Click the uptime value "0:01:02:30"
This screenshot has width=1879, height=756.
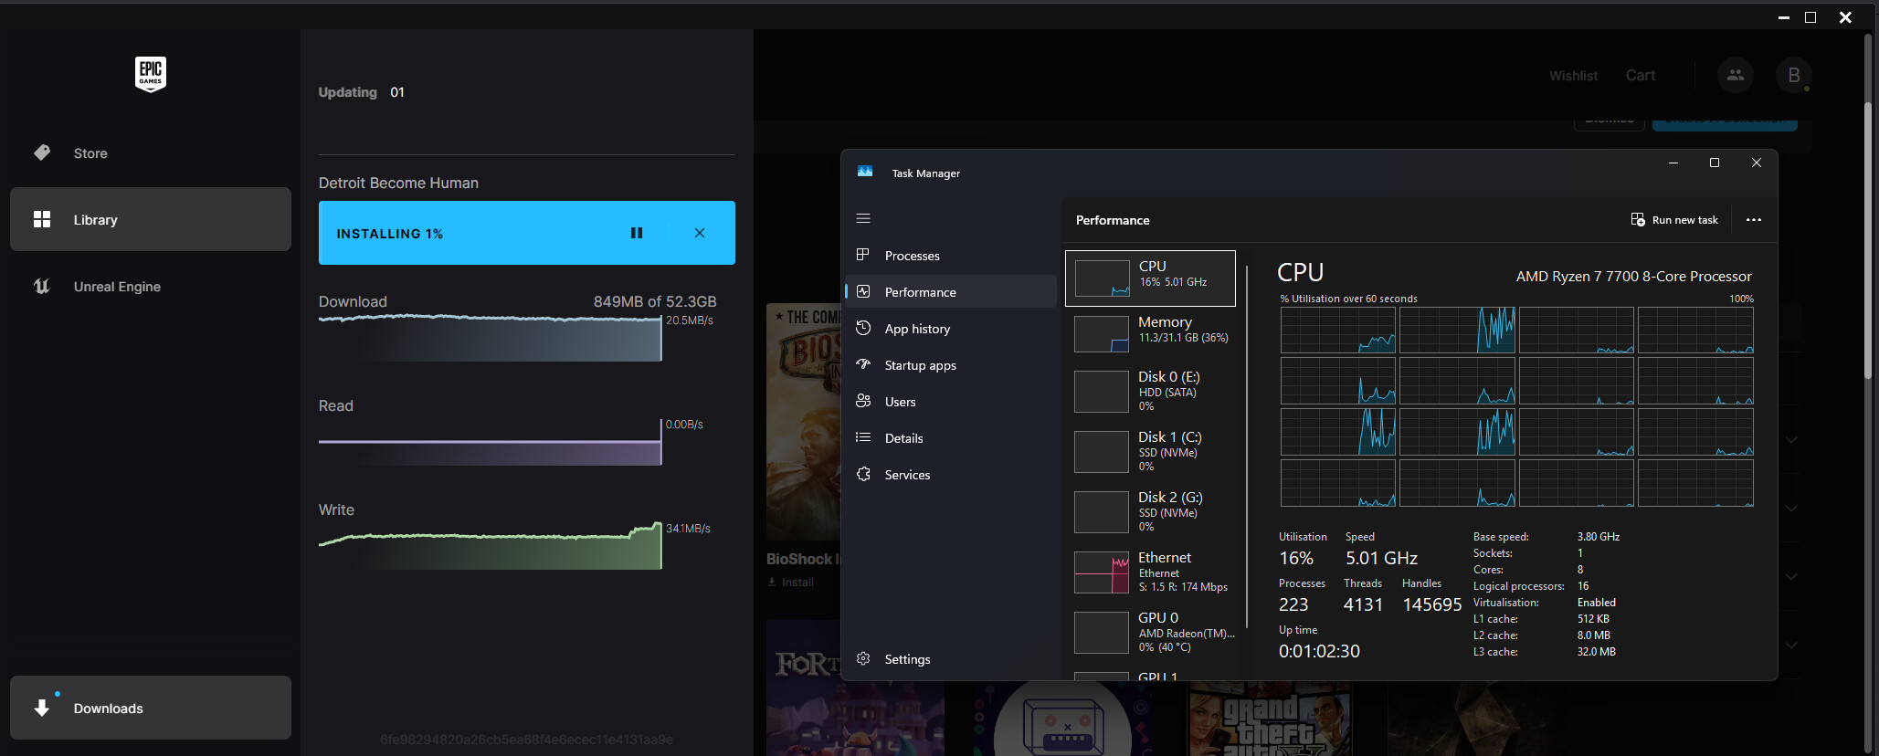click(x=1319, y=651)
